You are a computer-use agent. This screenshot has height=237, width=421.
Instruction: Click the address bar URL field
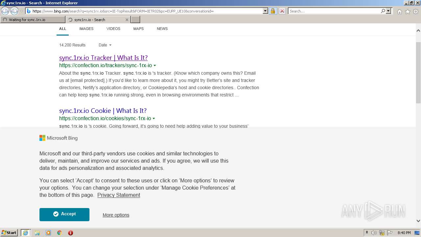147,11
